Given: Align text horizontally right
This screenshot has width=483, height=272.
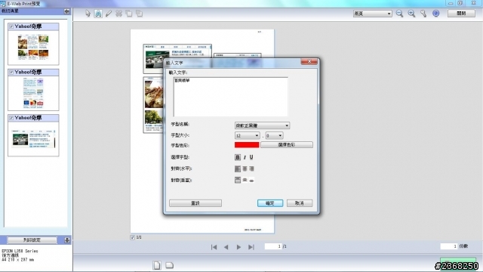Looking at the screenshot, I should click(251, 168).
